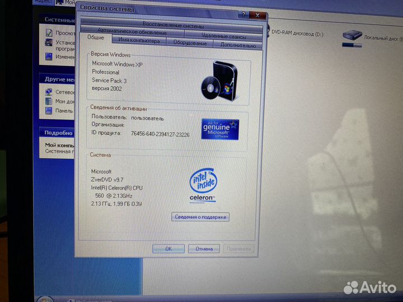The width and height of the screenshot is (403, 302).
Task: Click the greyed Применить button
Action: pyautogui.click(x=238, y=248)
